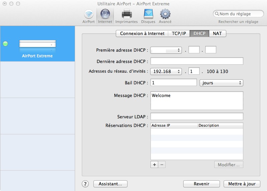Open the Avancé gear settings
267x191 pixels.
(x=165, y=16)
